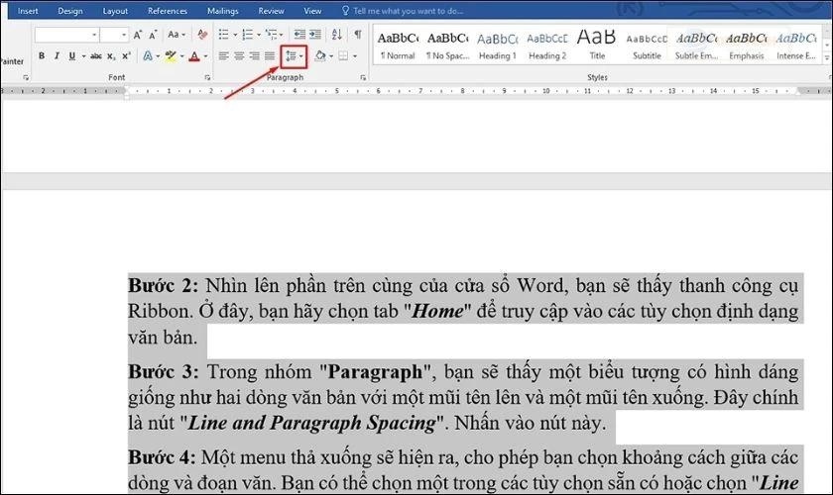Increase font size with Grow Font
The image size is (833, 495).
[138, 35]
